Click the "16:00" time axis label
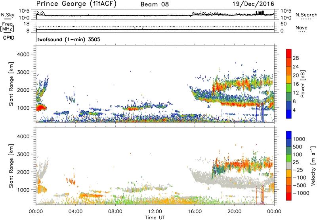 click(195, 212)
